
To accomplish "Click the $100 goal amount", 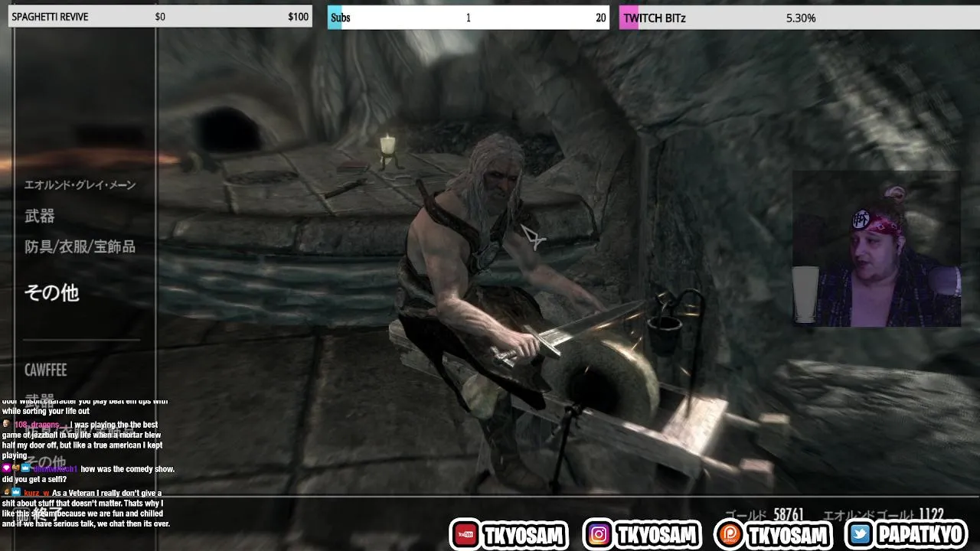I will (299, 17).
